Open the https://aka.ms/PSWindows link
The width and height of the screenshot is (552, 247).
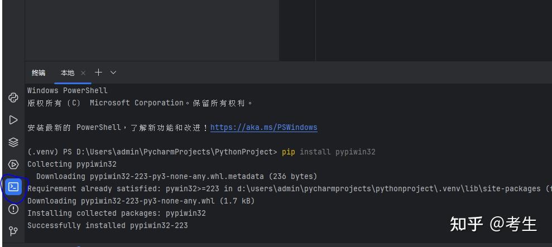coord(263,127)
